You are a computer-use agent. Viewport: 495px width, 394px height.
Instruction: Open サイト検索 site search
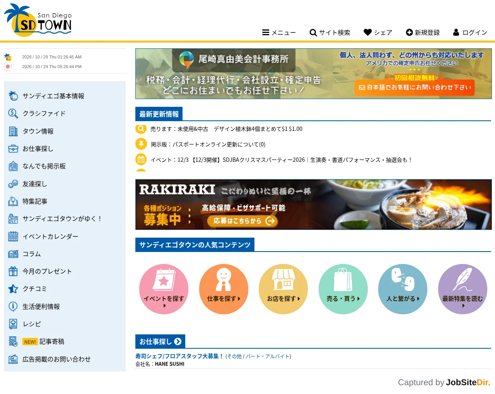pos(330,33)
